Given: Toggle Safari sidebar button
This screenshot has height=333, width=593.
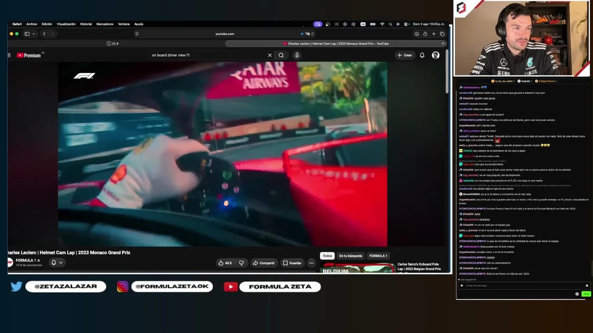Looking at the screenshot, I should point(27,34).
